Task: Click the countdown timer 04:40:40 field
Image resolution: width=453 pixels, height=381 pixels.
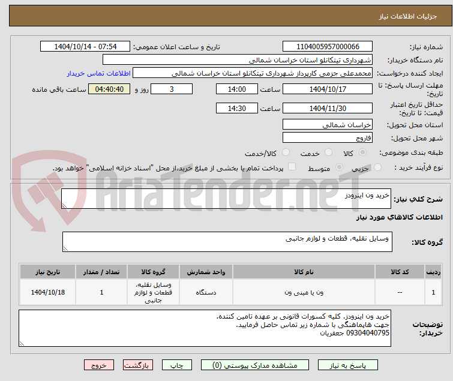Action: 109,89
